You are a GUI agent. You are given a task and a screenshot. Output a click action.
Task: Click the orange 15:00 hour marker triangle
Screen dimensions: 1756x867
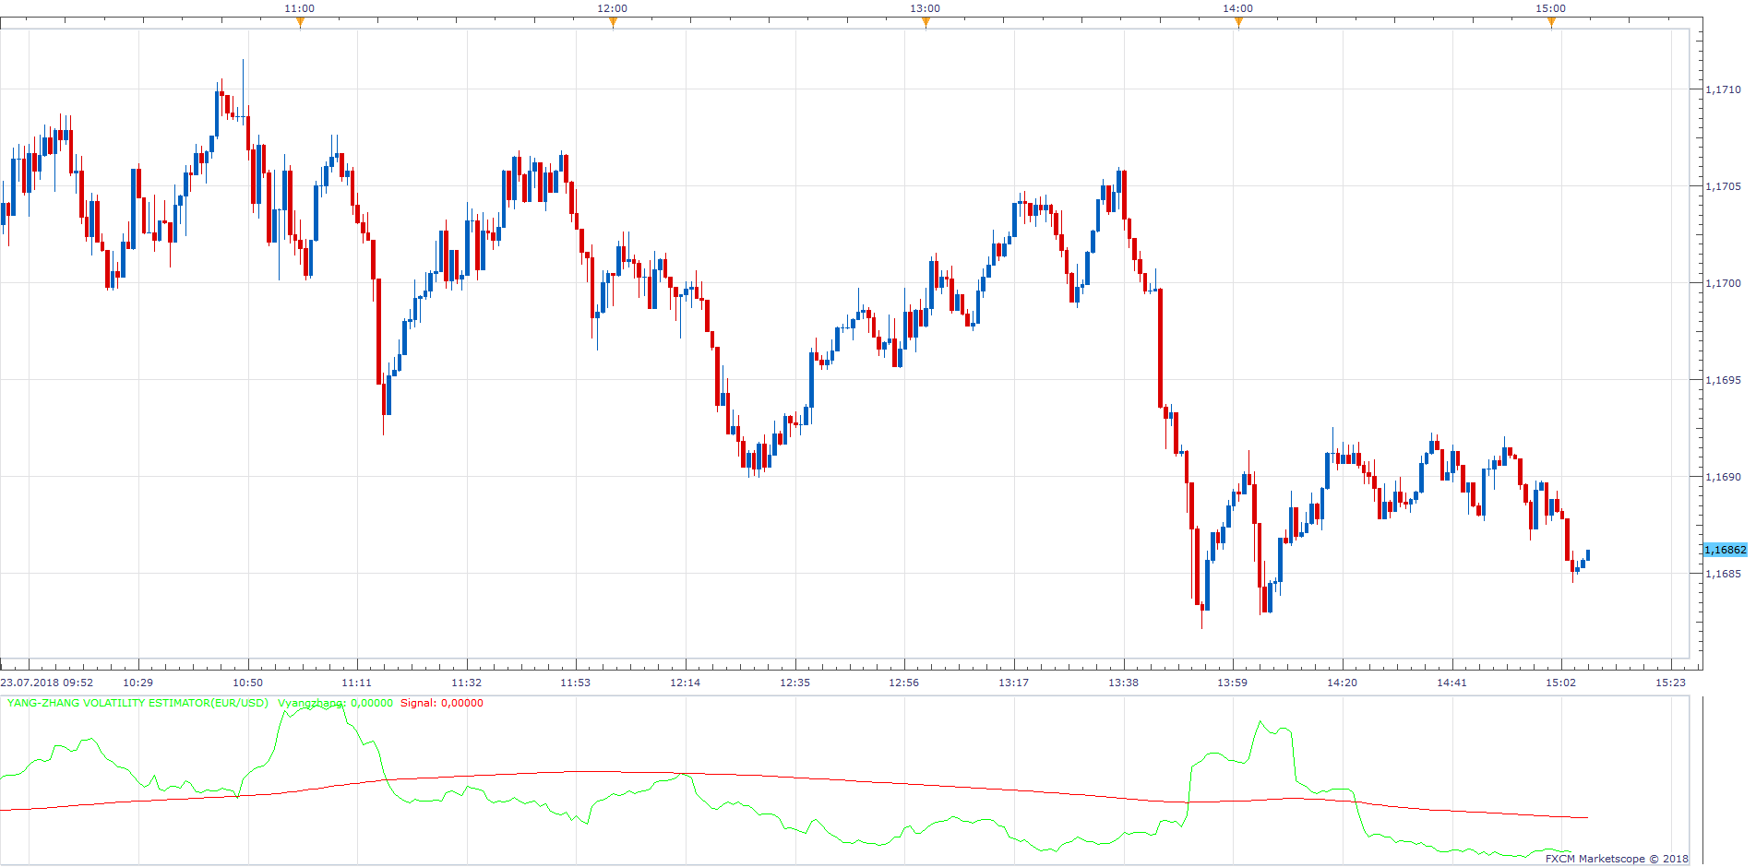1551,23
